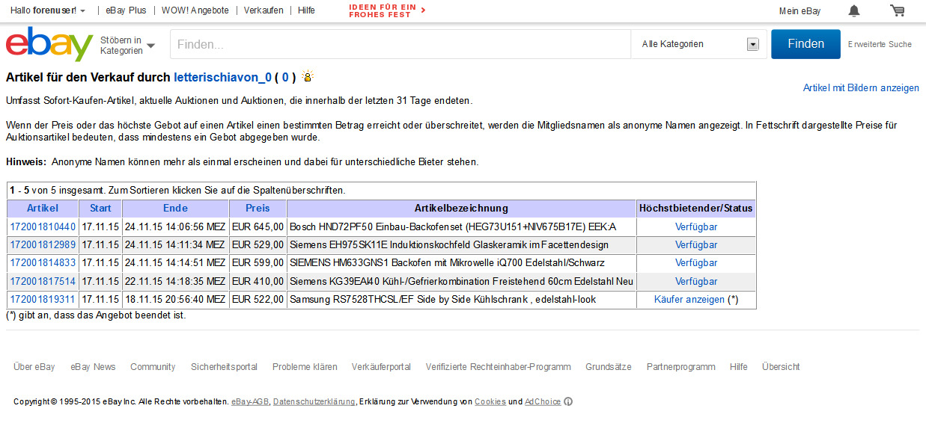
Task: Open Übersicht footer link
Action: (781, 367)
